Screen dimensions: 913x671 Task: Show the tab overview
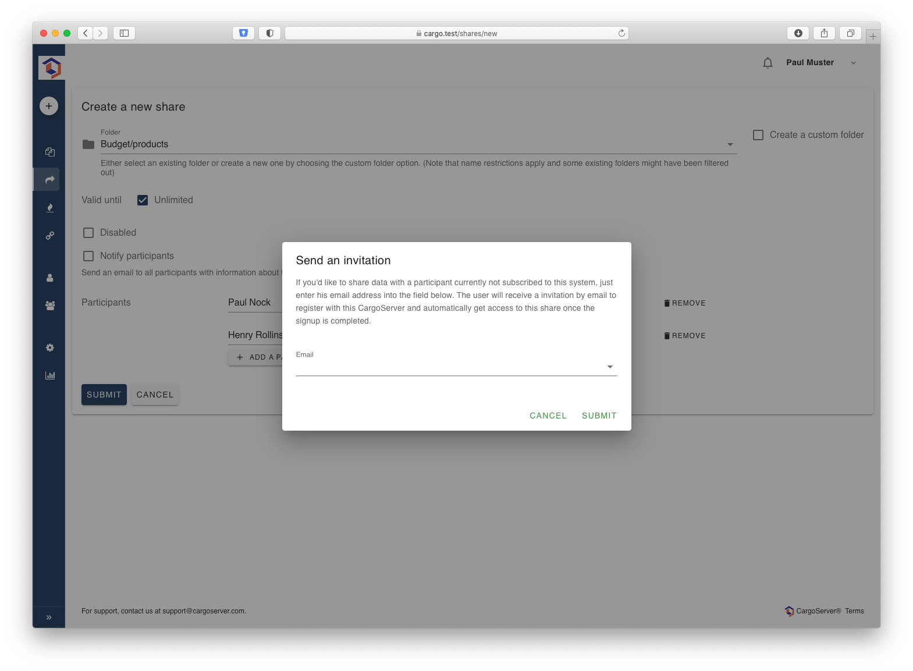tap(850, 33)
